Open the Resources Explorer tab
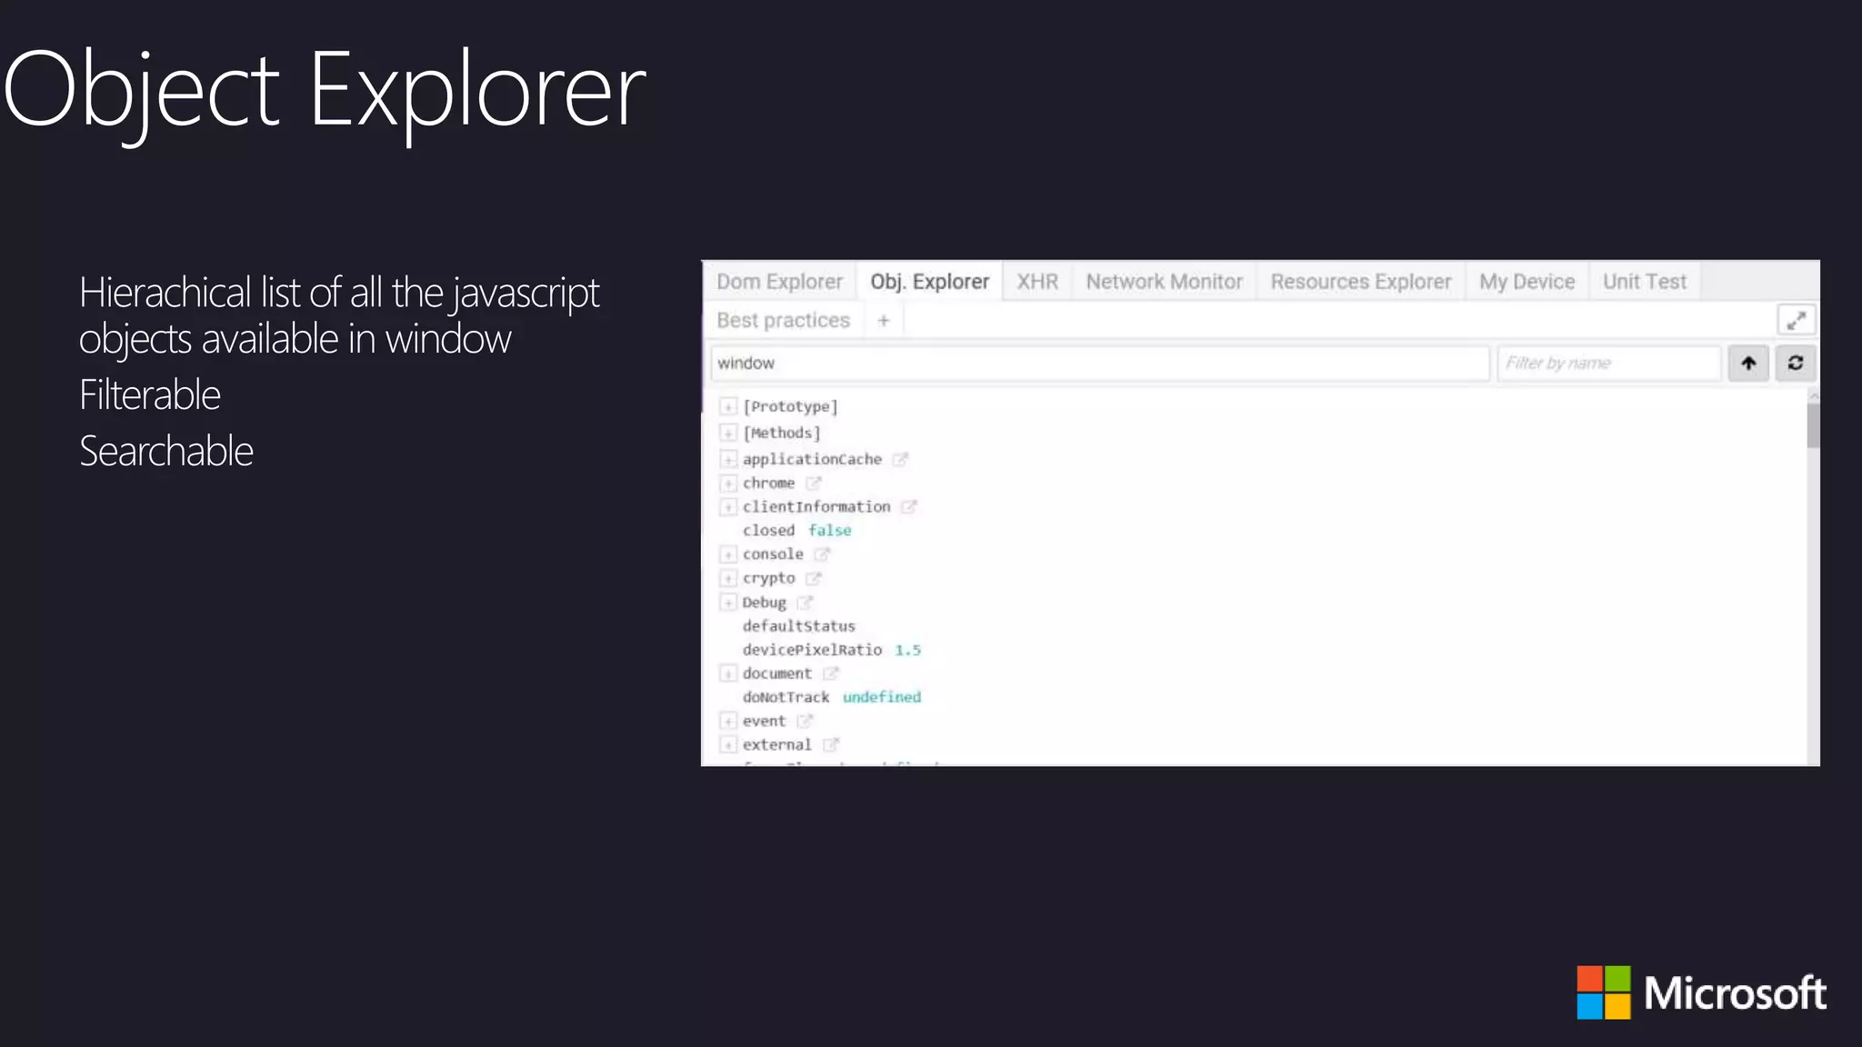 pos(1360,282)
